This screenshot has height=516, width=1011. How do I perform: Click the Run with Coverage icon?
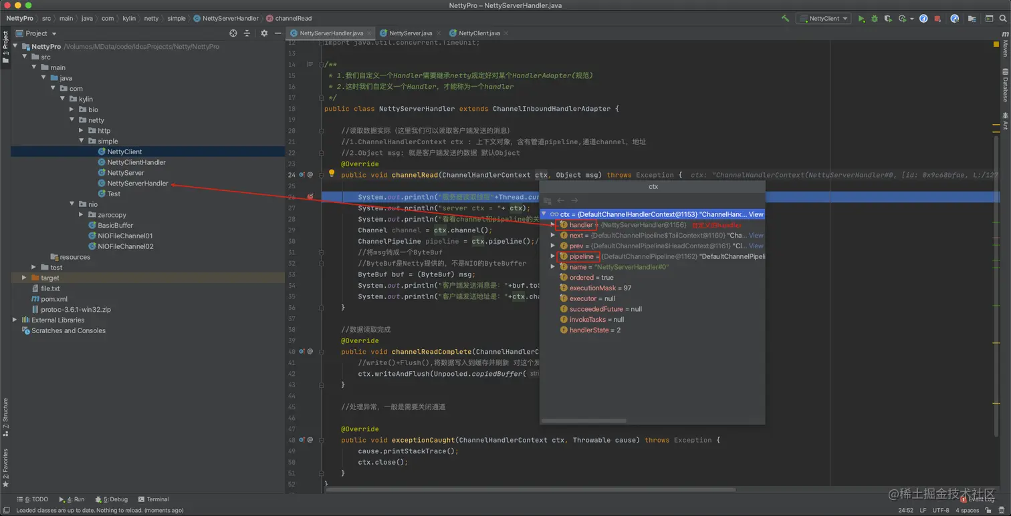[888, 19]
